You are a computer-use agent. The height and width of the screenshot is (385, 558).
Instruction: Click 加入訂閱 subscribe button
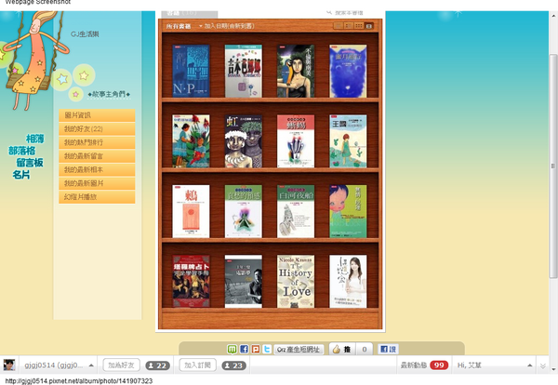point(197,365)
